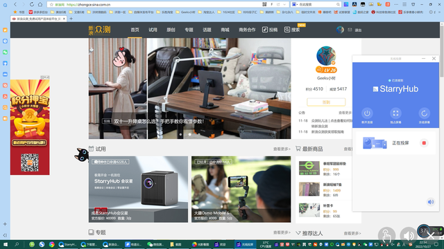Click the fullscreen exclusive-screen icon in StarryHub

tap(395, 113)
